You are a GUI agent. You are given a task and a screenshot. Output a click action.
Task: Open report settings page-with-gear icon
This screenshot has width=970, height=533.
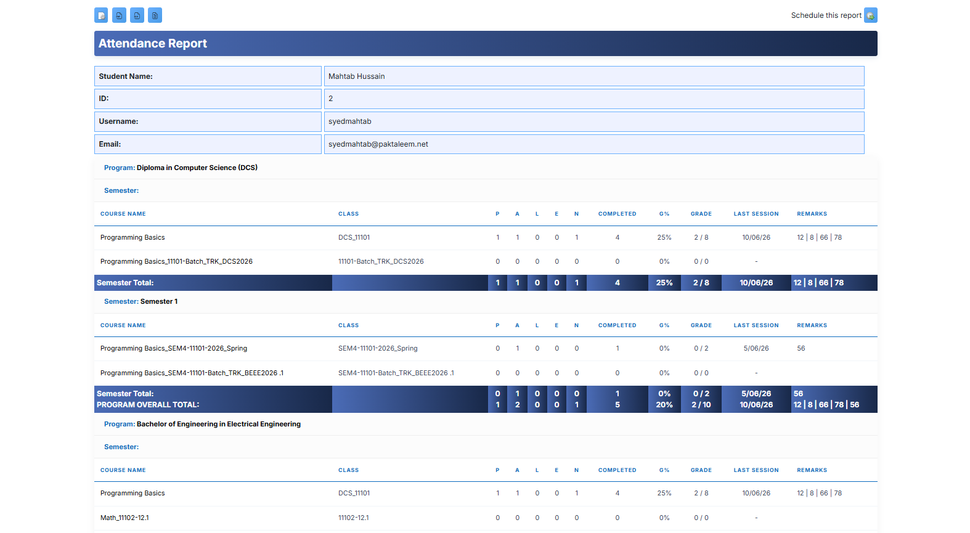(x=101, y=15)
